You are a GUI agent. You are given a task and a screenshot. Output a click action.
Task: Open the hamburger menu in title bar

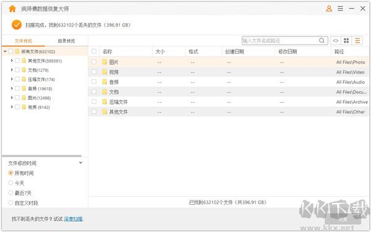tap(340, 9)
